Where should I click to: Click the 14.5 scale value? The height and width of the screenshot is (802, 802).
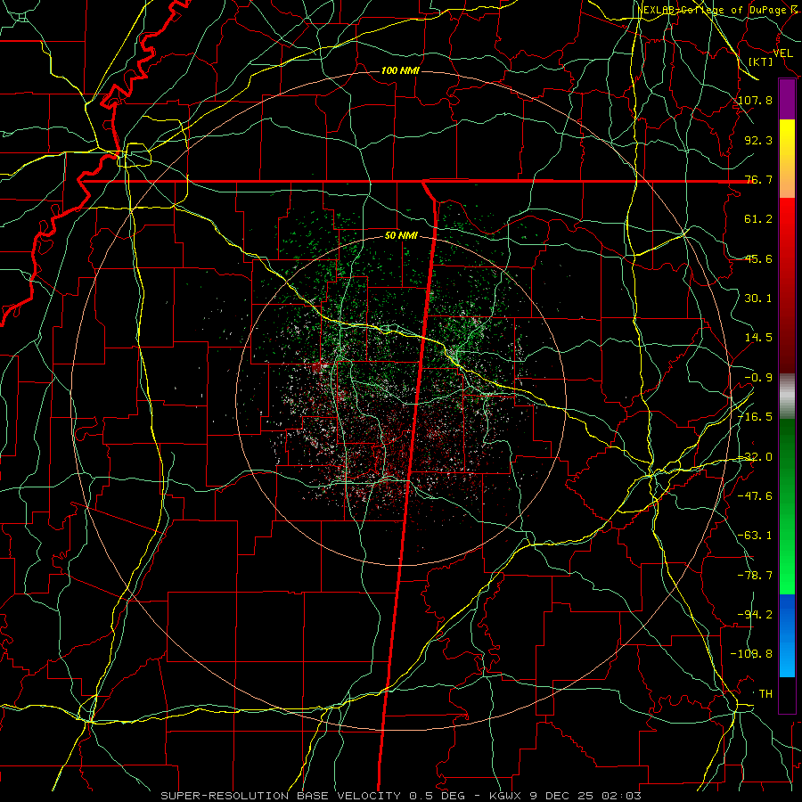click(758, 338)
